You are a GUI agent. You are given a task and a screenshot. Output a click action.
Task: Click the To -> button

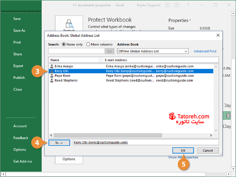click(59, 143)
